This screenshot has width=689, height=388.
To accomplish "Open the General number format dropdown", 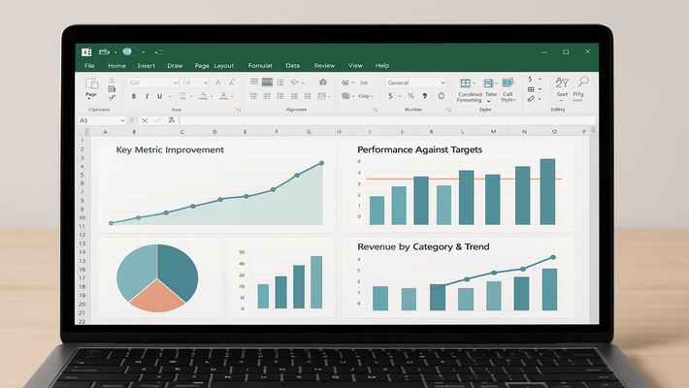I will [415, 82].
